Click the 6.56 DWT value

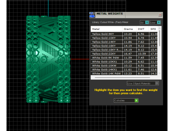click(141, 34)
